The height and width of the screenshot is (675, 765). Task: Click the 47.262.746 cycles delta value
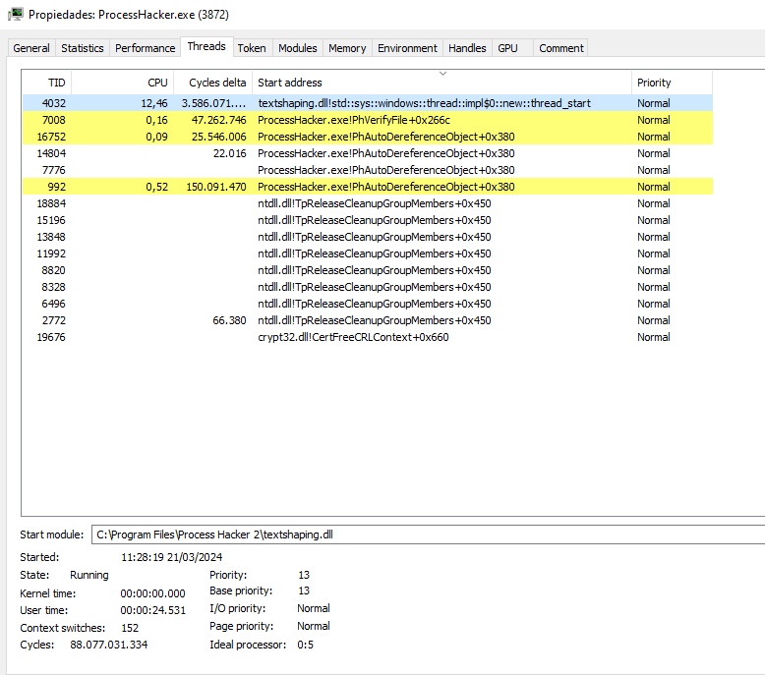(x=218, y=120)
